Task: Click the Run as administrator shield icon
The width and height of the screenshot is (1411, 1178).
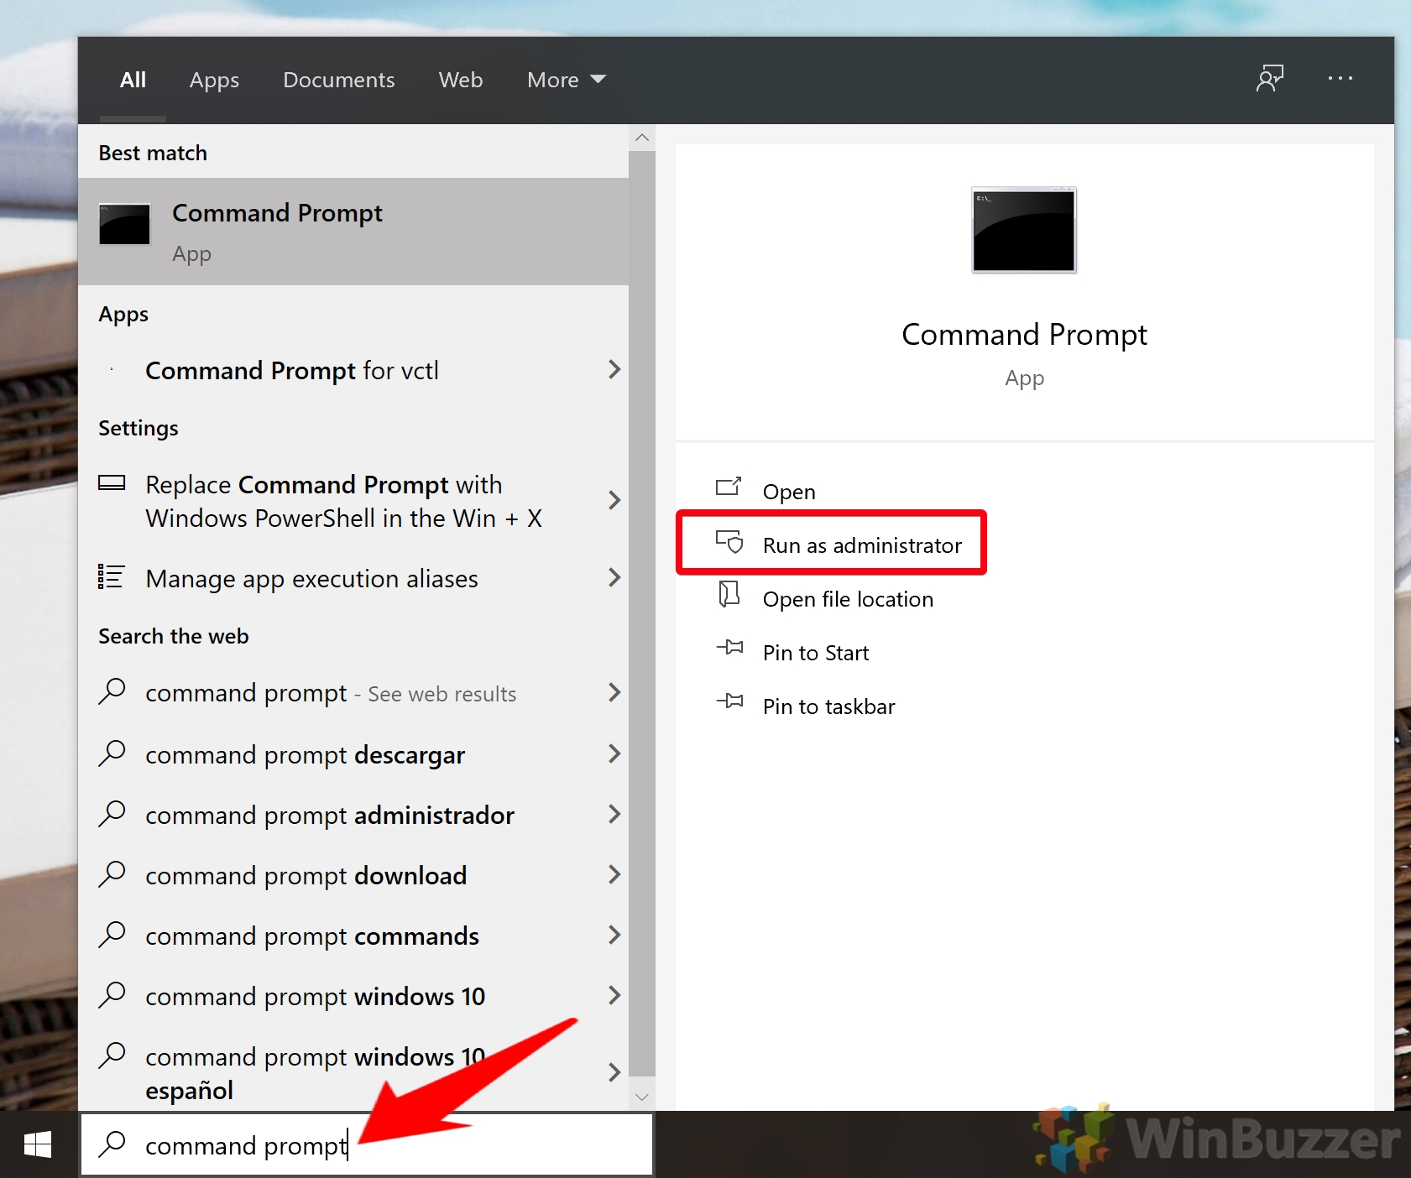Action: tap(729, 541)
